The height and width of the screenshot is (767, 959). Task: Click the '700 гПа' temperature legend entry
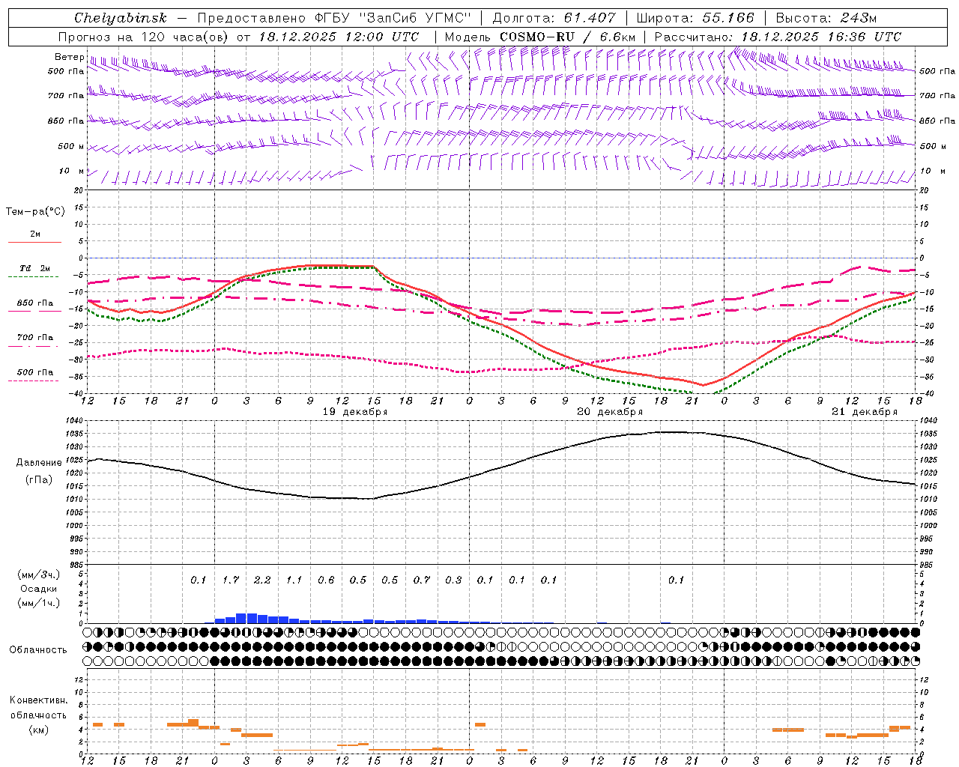[35, 337]
